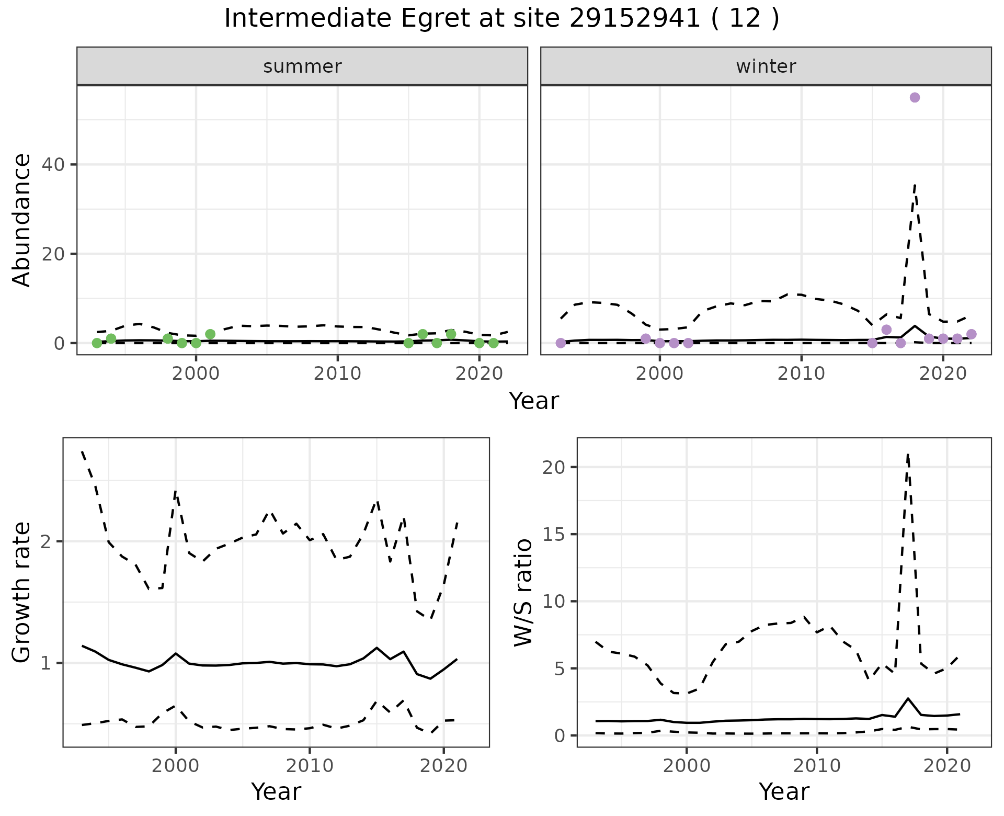
Task: Click the Year label under the growth rate plot
Action: (x=276, y=791)
